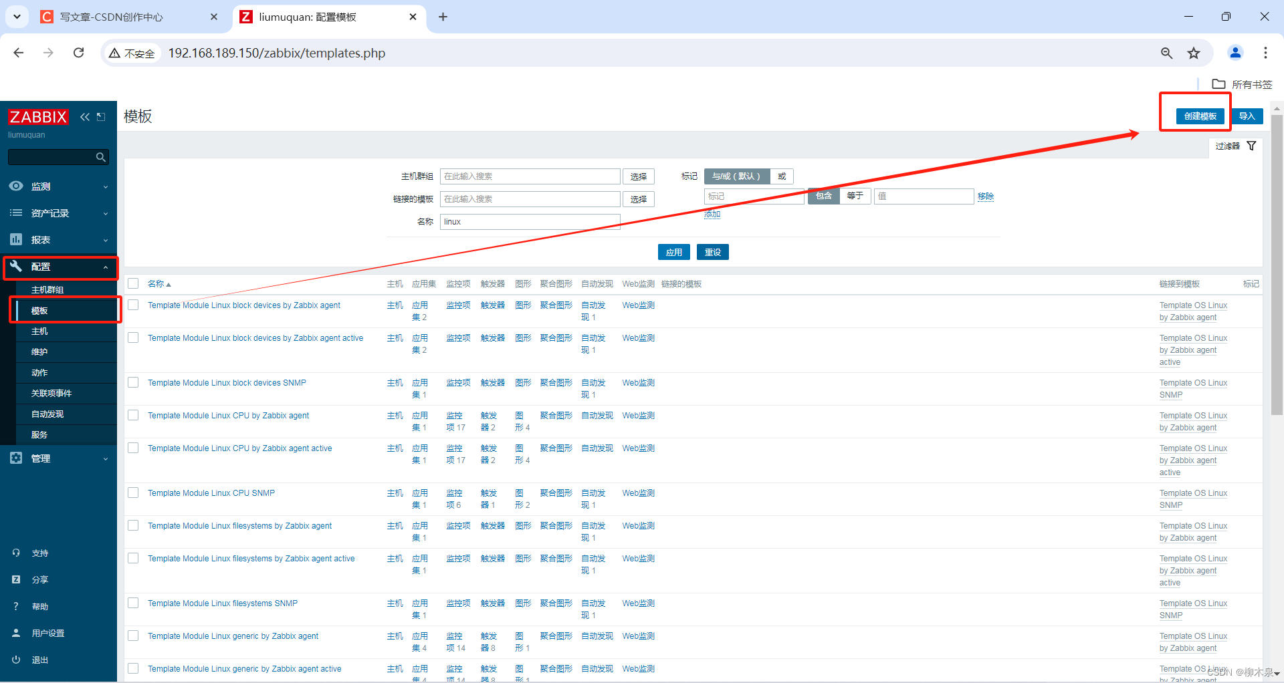Click the bar chart icon for 报表
Image resolution: width=1284 pixels, height=683 pixels.
[16, 239]
